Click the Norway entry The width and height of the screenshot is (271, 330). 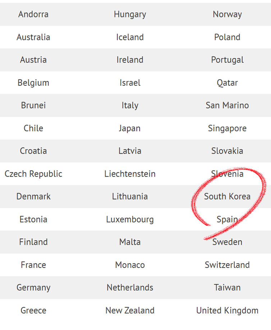(x=227, y=14)
